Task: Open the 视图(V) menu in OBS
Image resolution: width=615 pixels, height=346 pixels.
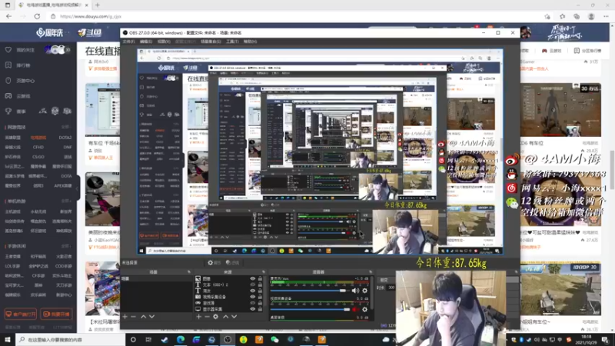Action: [x=164, y=42]
